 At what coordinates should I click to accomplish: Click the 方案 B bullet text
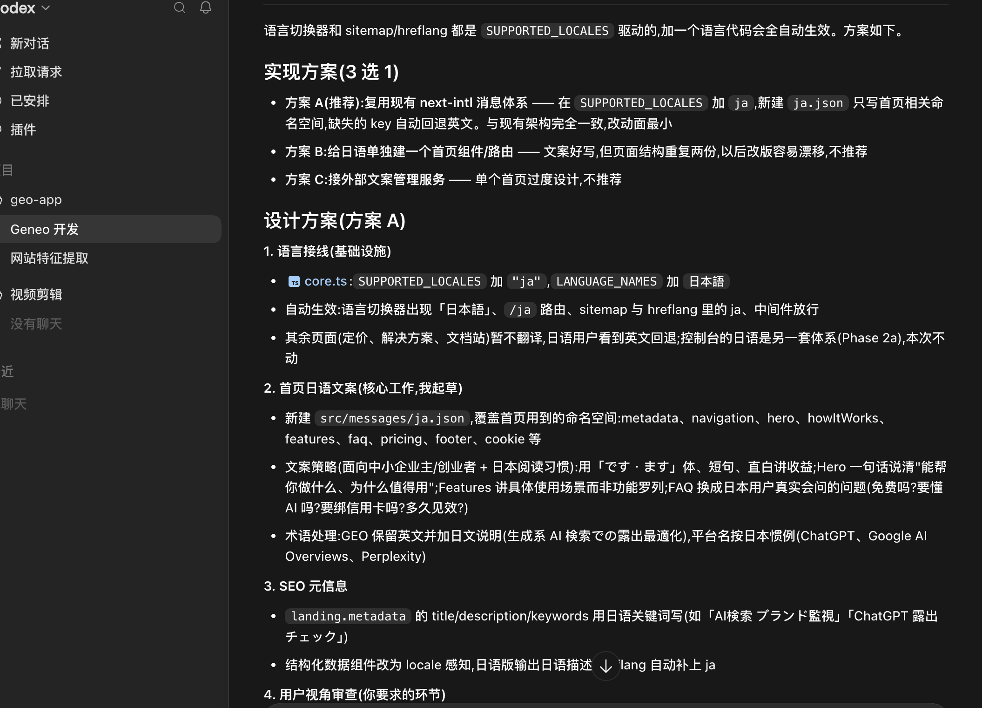click(x=576, y=152)
